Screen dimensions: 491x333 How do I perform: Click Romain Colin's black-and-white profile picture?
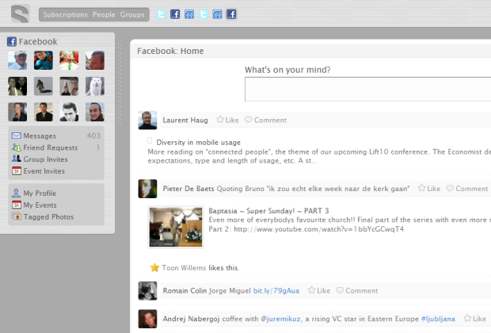pos(147,291)
